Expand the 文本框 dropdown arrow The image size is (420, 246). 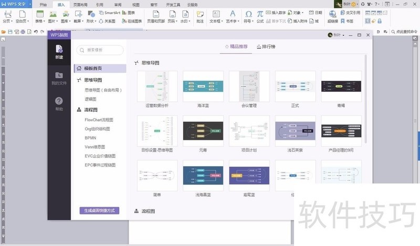[x=222, y=21]
